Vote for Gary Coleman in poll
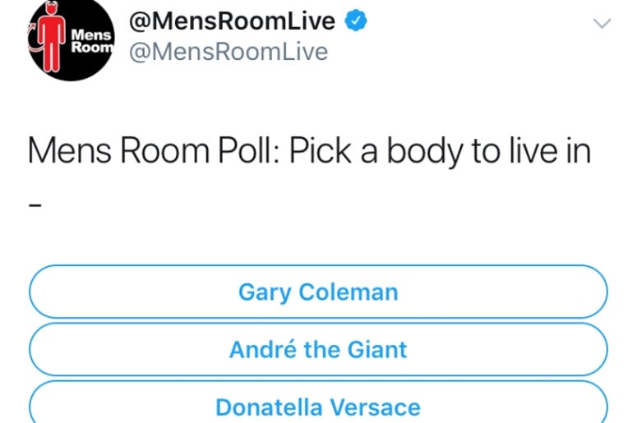Screen dimensions: 637x423 [x=318, y=292]
